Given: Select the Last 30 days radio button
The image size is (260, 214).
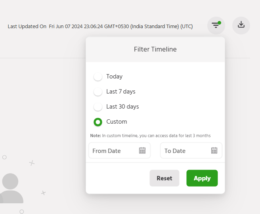Looking at the screenshot, I should point(98,107).
